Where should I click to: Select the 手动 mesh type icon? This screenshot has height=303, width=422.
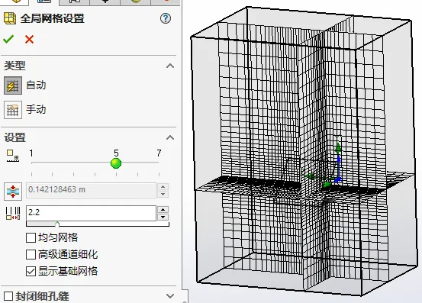pyautogui.click(x=13, y=110)
